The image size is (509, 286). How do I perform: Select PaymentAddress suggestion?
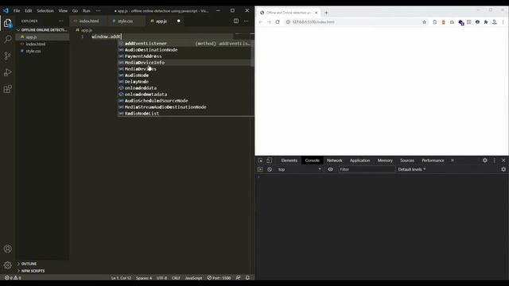tap(185, 56)
